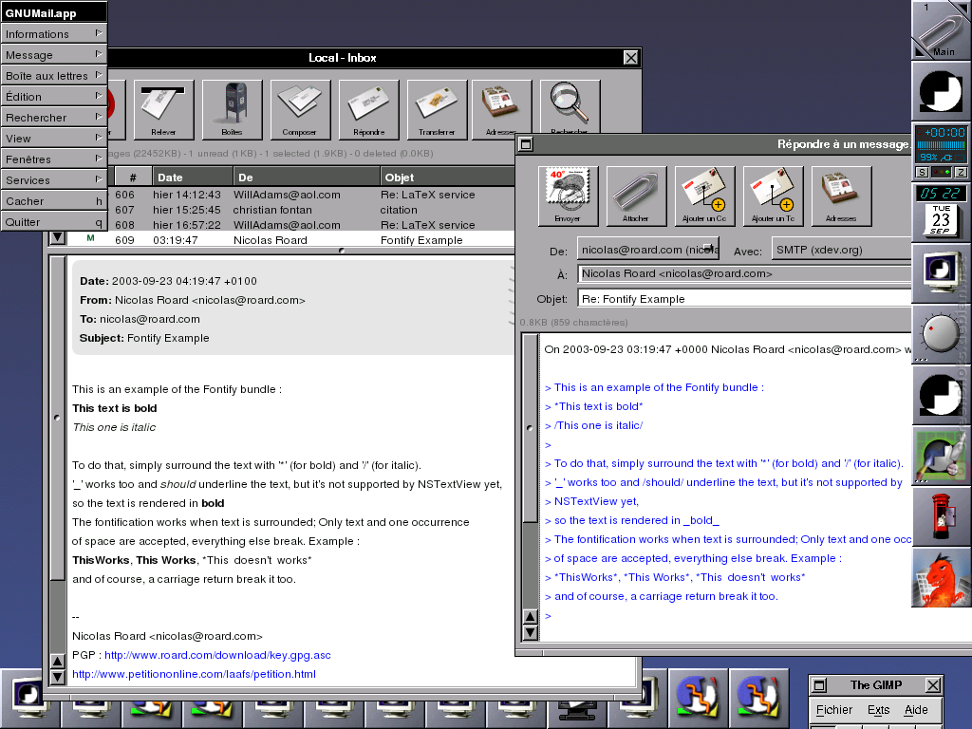The image size is (972, 729).
Task: Click the down arrow of the message list scrollbar
Action: (57, 237)
